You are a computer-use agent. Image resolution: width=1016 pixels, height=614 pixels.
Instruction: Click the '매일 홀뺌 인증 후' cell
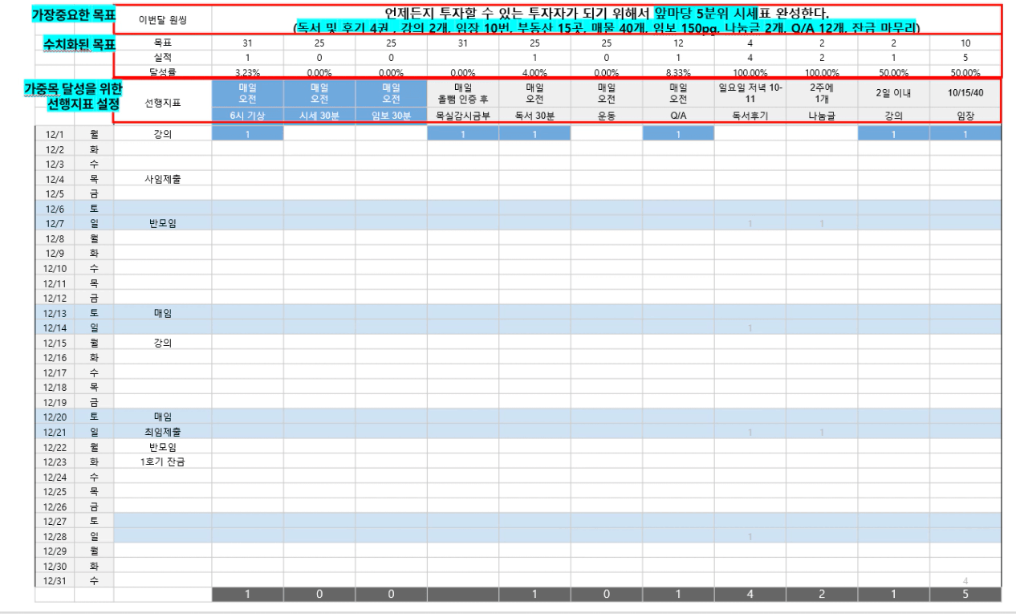[x=462, y=93]
